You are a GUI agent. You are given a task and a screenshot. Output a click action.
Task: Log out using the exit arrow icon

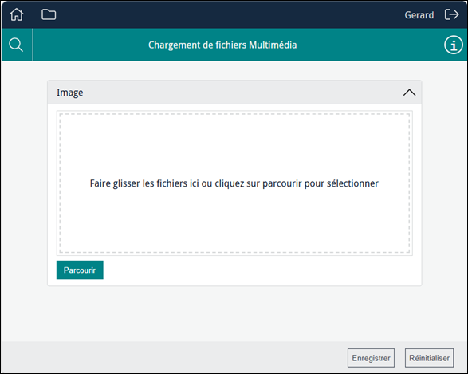coord(451,14)
